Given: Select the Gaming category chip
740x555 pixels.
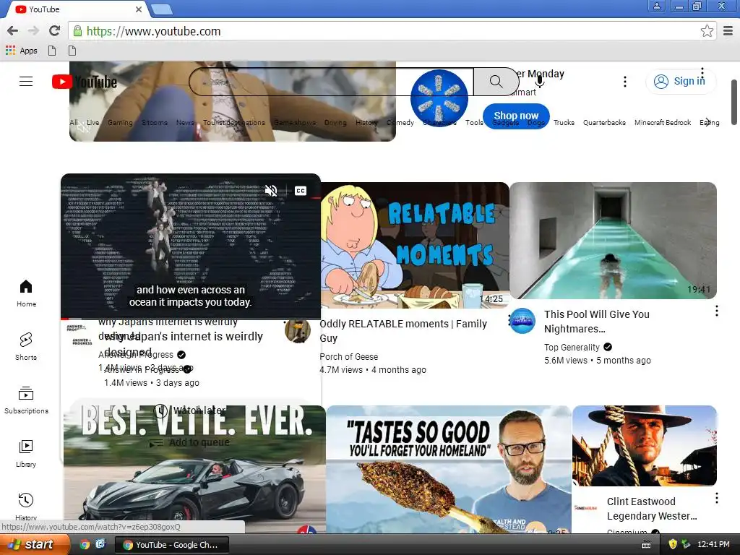Looking at the screenshot, I should coord(120,123).
